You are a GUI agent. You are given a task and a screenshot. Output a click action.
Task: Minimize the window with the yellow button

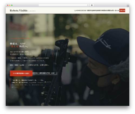10,5
